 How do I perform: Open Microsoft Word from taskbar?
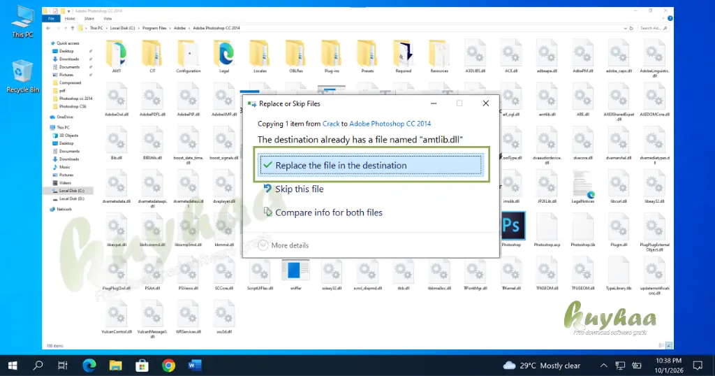195,366
